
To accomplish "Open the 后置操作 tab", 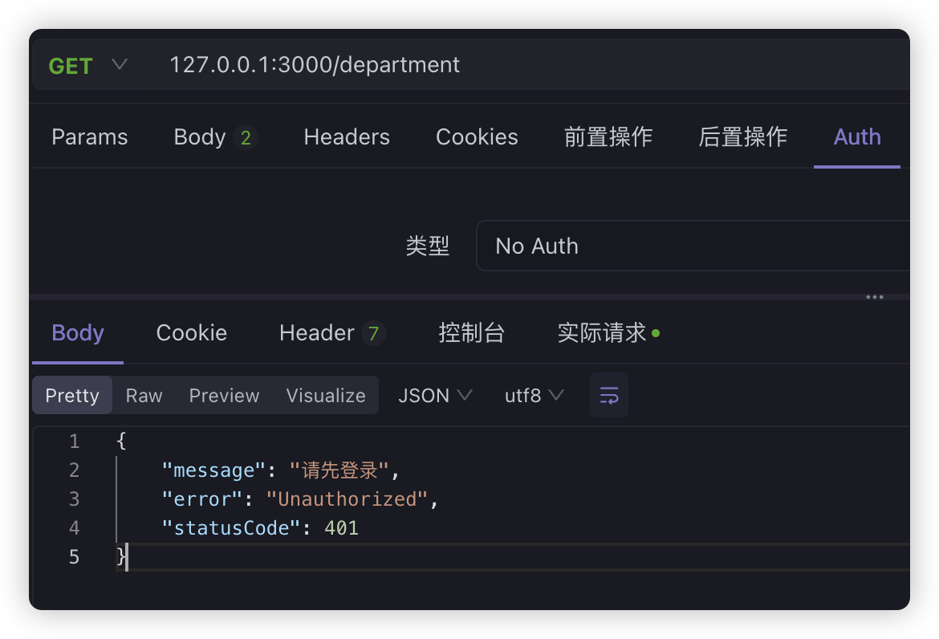I will pos(743,137).
